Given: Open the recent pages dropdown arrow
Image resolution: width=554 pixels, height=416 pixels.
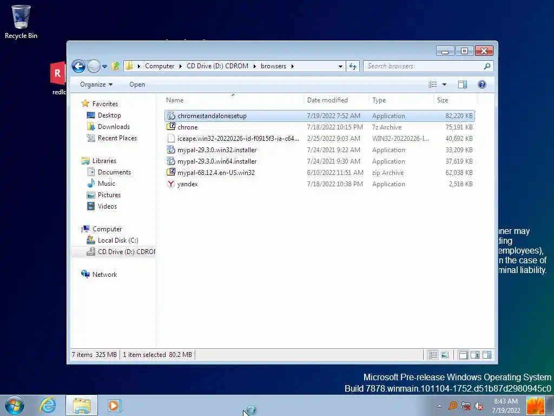Looking at the screenshot, I should [104, 66].
